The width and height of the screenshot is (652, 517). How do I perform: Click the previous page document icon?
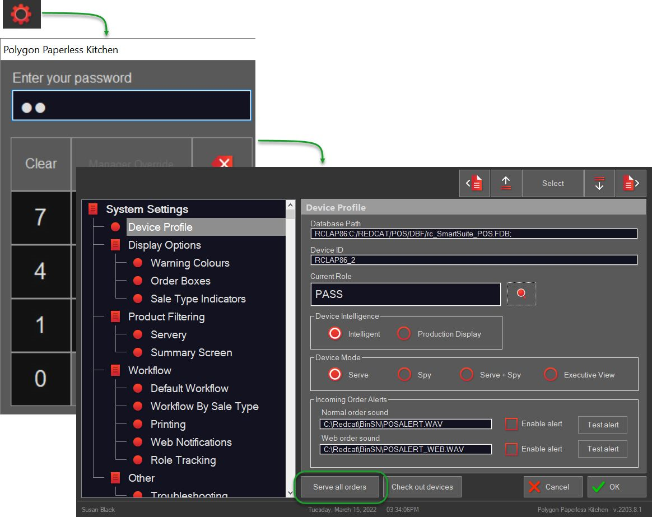click(474, 183)
